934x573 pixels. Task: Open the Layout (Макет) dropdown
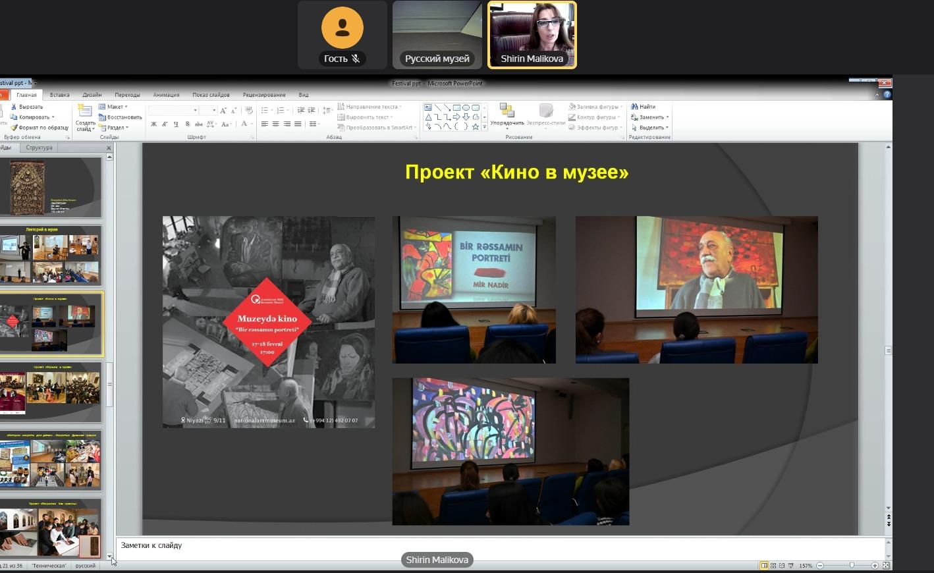(113, 107)
